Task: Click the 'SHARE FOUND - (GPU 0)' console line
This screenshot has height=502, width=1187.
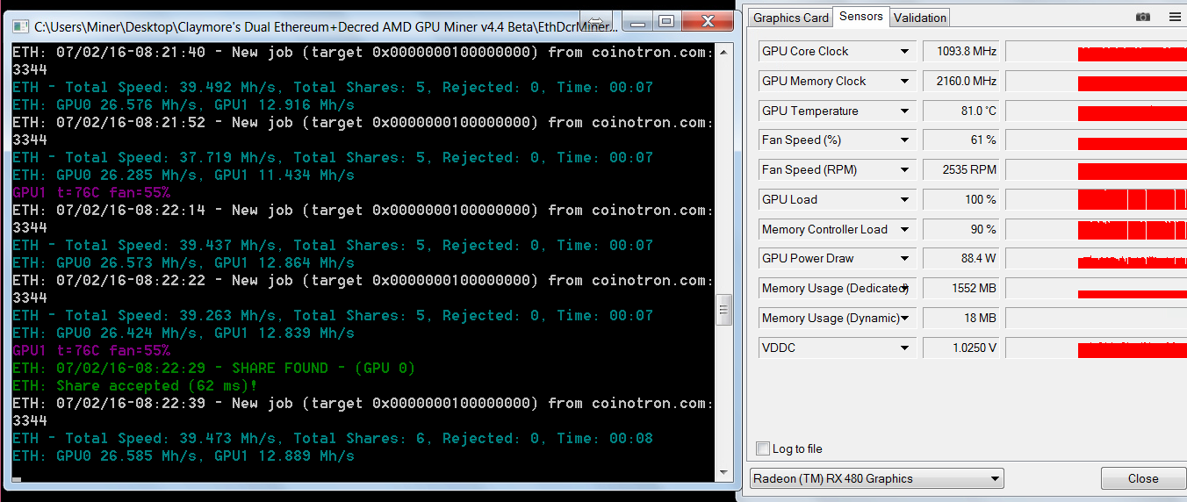Action: click(x=213, y=368)
